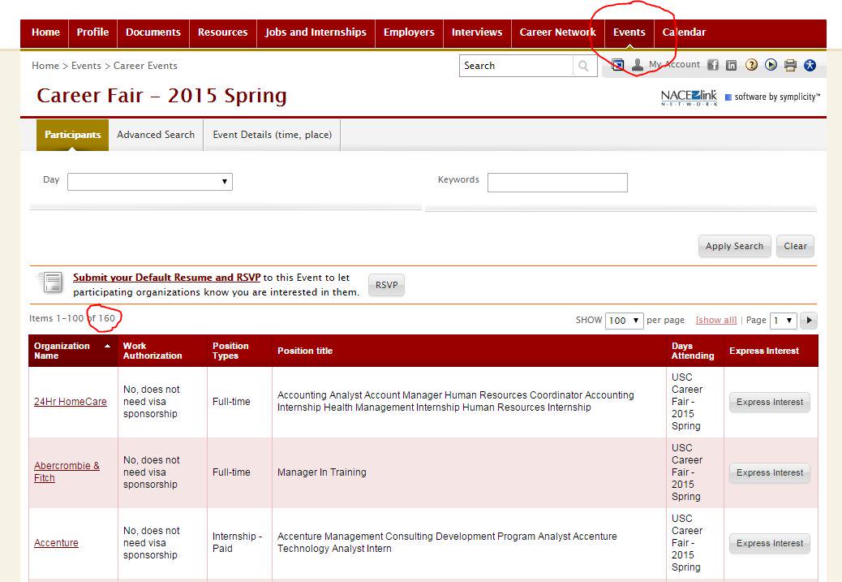
Task: Open the Career Network menu
Action: pyautogui.click(x=557, y=32)
